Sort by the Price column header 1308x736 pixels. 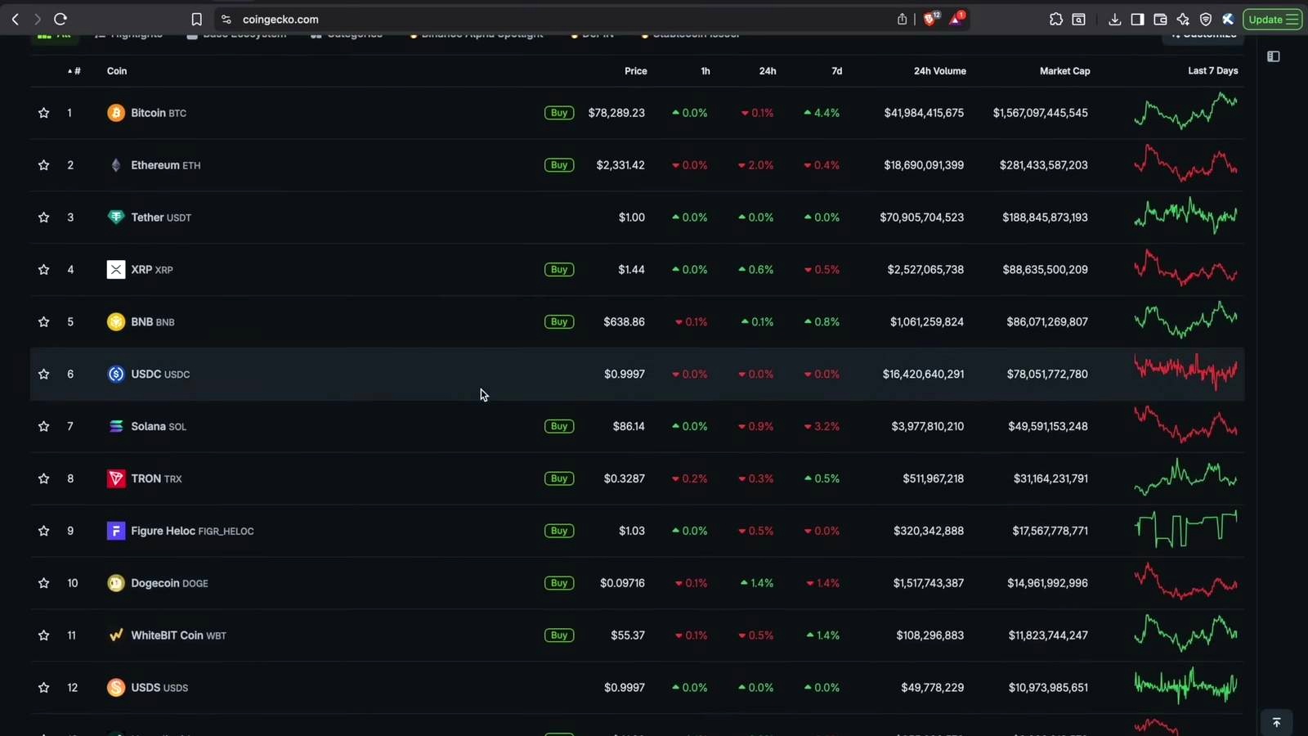(635, 71)
